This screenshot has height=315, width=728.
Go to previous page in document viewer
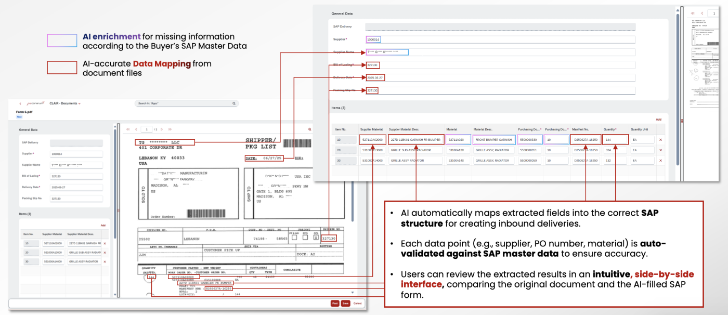[x=136, y=129]
